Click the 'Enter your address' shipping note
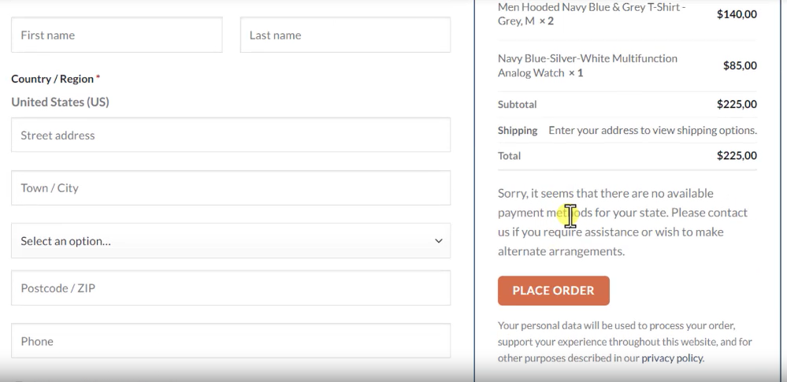Image resolution: width=787 pixels, height=382 pixels. (652, 131)
